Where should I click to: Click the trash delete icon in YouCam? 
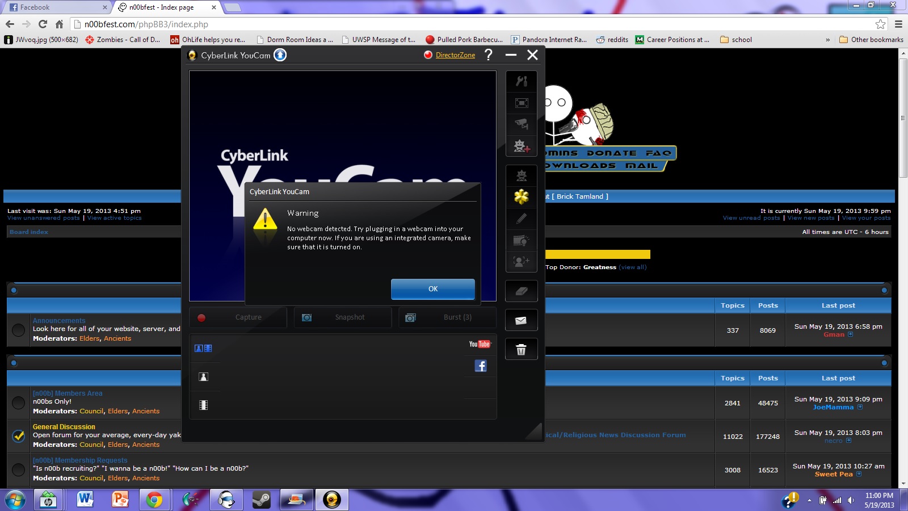click(x=521, y=350)
